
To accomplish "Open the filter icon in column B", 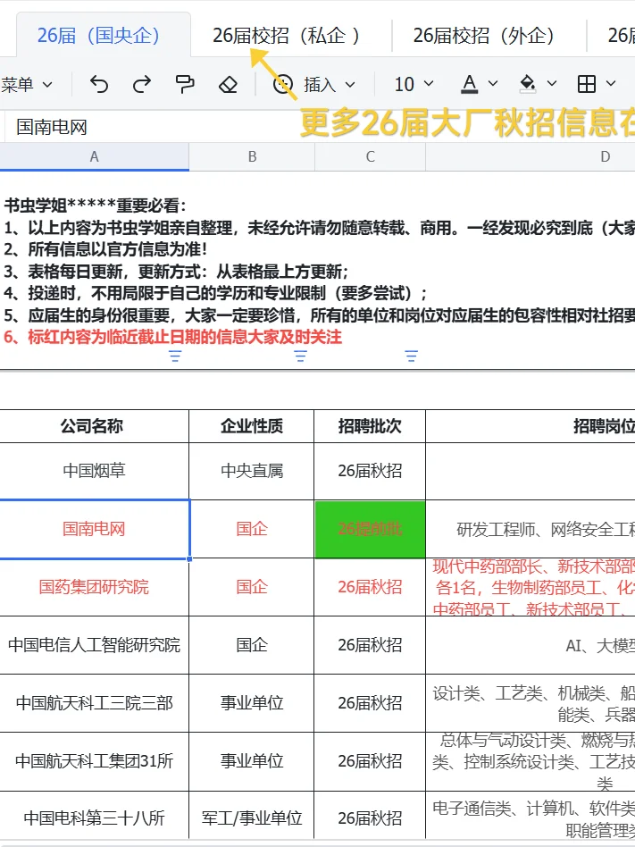I will (x=300, y=356).
